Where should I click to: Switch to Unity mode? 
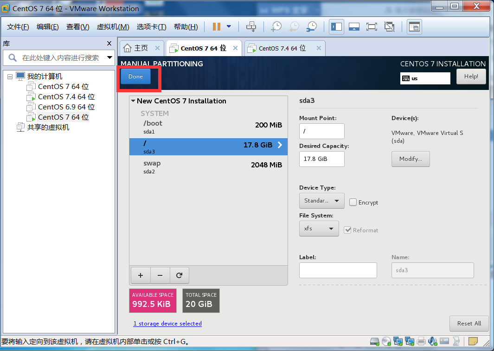(390, 27)
